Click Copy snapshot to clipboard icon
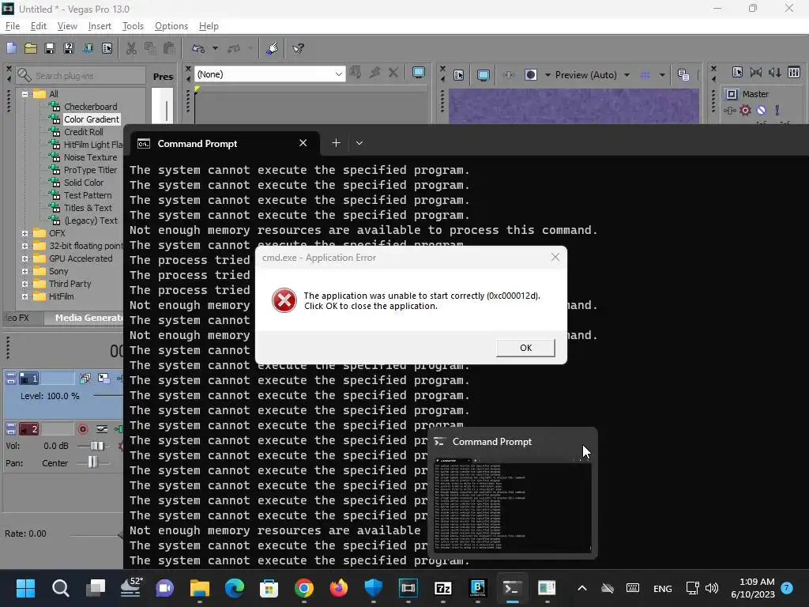The width and height of the screenshot is (809, 607). 683,75
